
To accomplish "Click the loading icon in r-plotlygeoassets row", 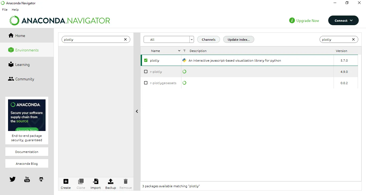I will pyautogui.click(x=184, y=83).
